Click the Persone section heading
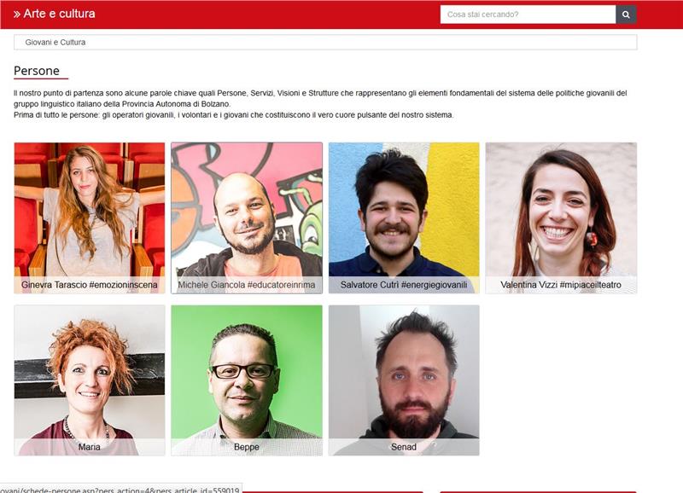Screen dimensions: 683x493 pos(37,71)
